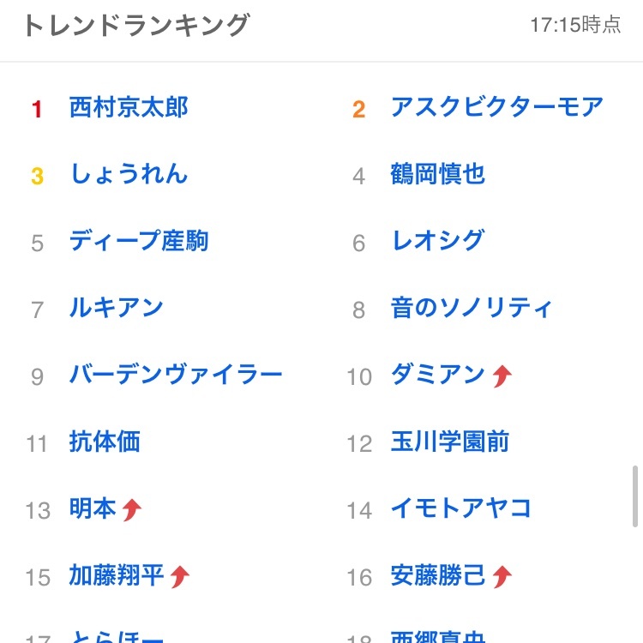Select the レオシグ trend link

point(437,241)
